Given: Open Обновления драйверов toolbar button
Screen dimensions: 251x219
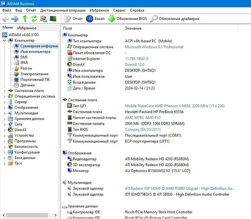Looking at the screenshot, I should [175, 19].
